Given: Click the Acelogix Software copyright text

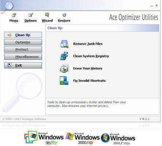Looking at the screenshot, I should click(24, 119).
